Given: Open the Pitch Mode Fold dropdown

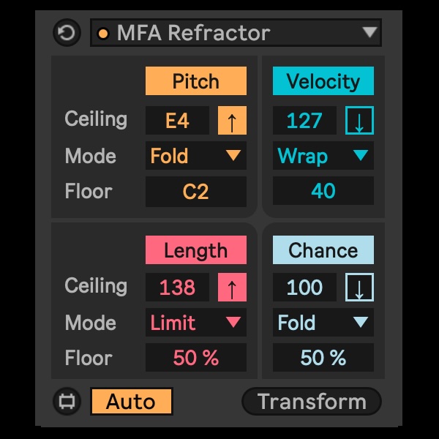Looking at the screenshot, I should 195,156.
